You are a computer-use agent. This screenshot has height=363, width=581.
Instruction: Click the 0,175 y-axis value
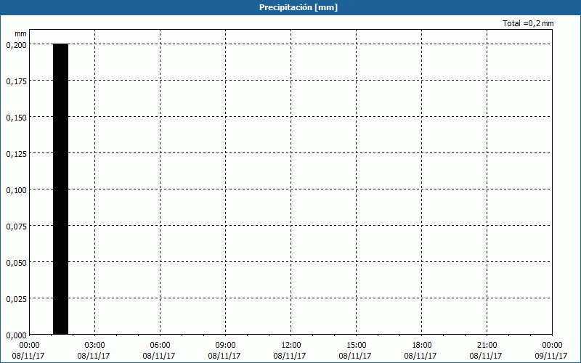(x=16, y=81)
